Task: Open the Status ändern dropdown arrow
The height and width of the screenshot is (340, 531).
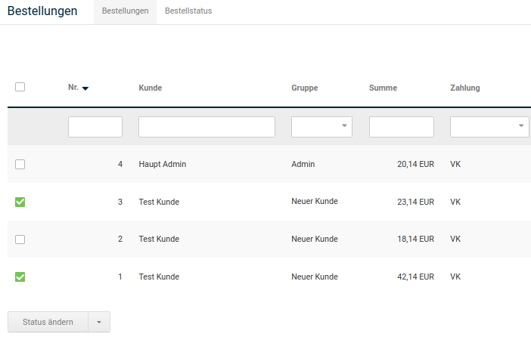Action: (x=99, y=322)
